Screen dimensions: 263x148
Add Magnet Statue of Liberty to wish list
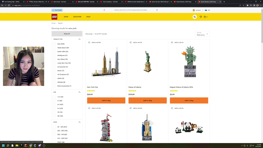click(x=177, y=42)
